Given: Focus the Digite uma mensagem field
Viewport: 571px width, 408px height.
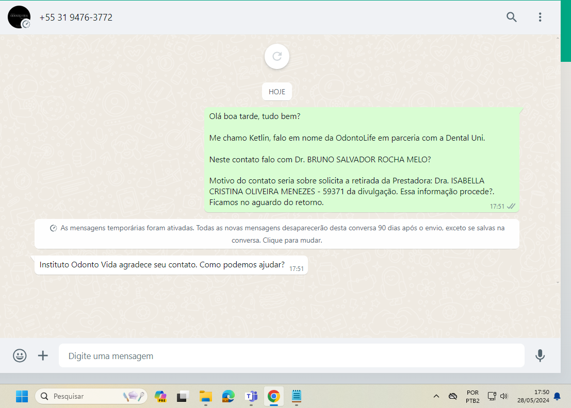Looking at the screenshot, I should tap(291, 355).
